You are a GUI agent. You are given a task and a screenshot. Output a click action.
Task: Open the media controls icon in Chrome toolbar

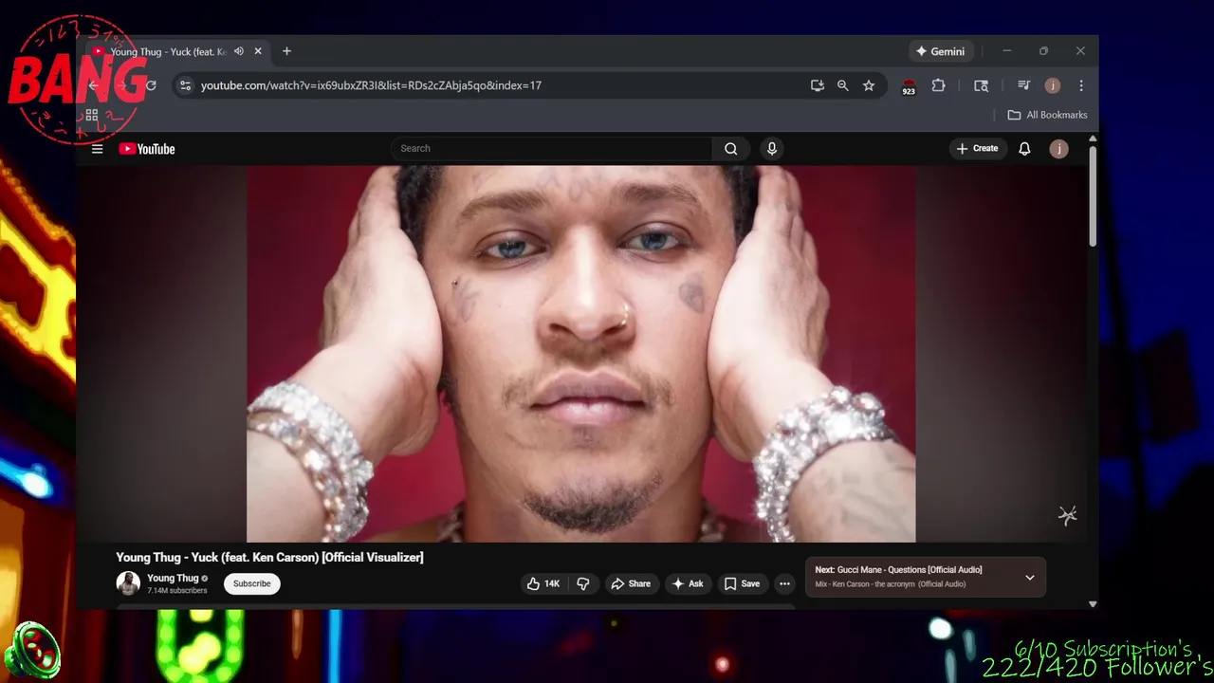pyautogui.click(x=1023, y=85)
